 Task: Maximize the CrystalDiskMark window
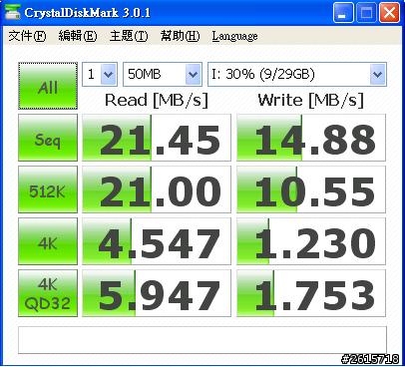366,13
